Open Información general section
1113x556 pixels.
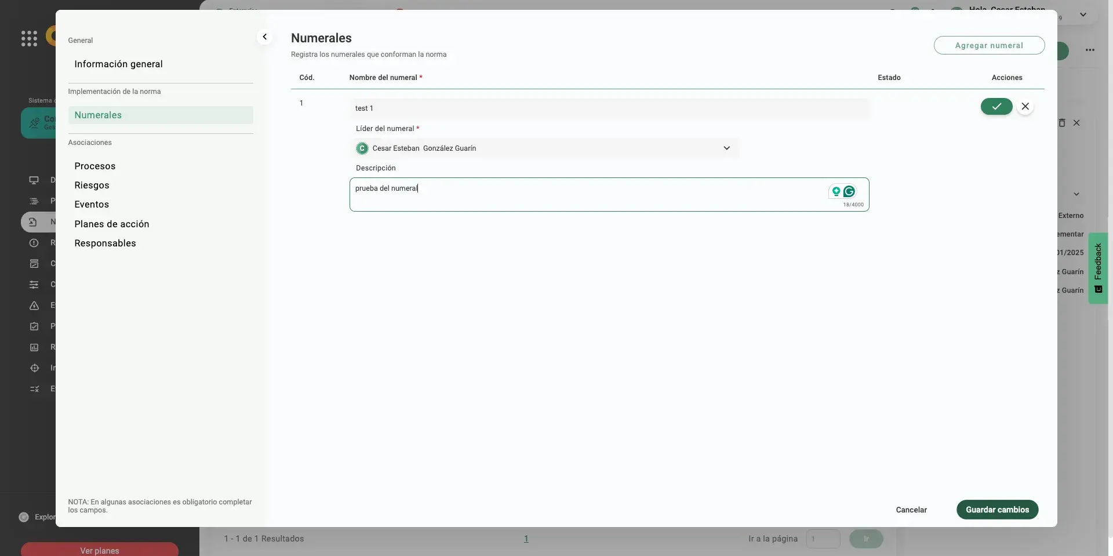tap(118, 64)
